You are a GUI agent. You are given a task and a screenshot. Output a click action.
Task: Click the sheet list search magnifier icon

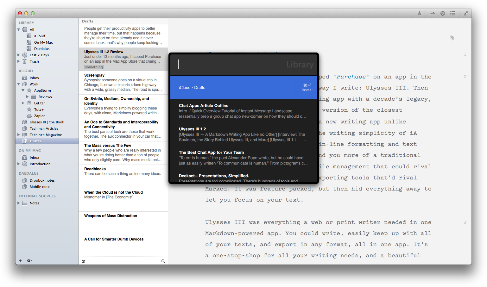click(x=163, y=261)
